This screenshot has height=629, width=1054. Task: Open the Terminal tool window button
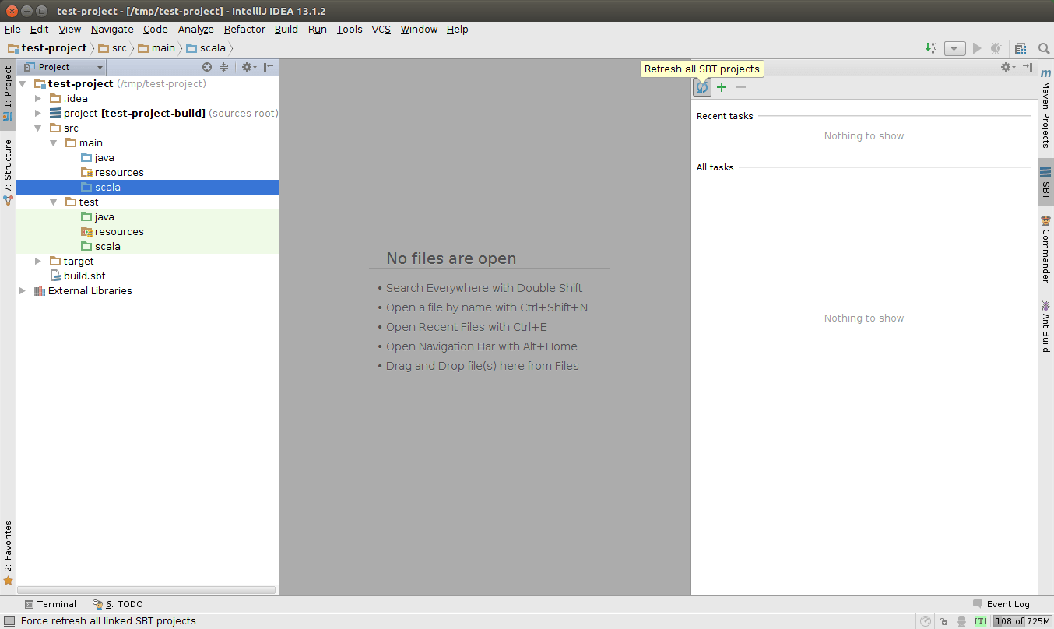(51, 604)
